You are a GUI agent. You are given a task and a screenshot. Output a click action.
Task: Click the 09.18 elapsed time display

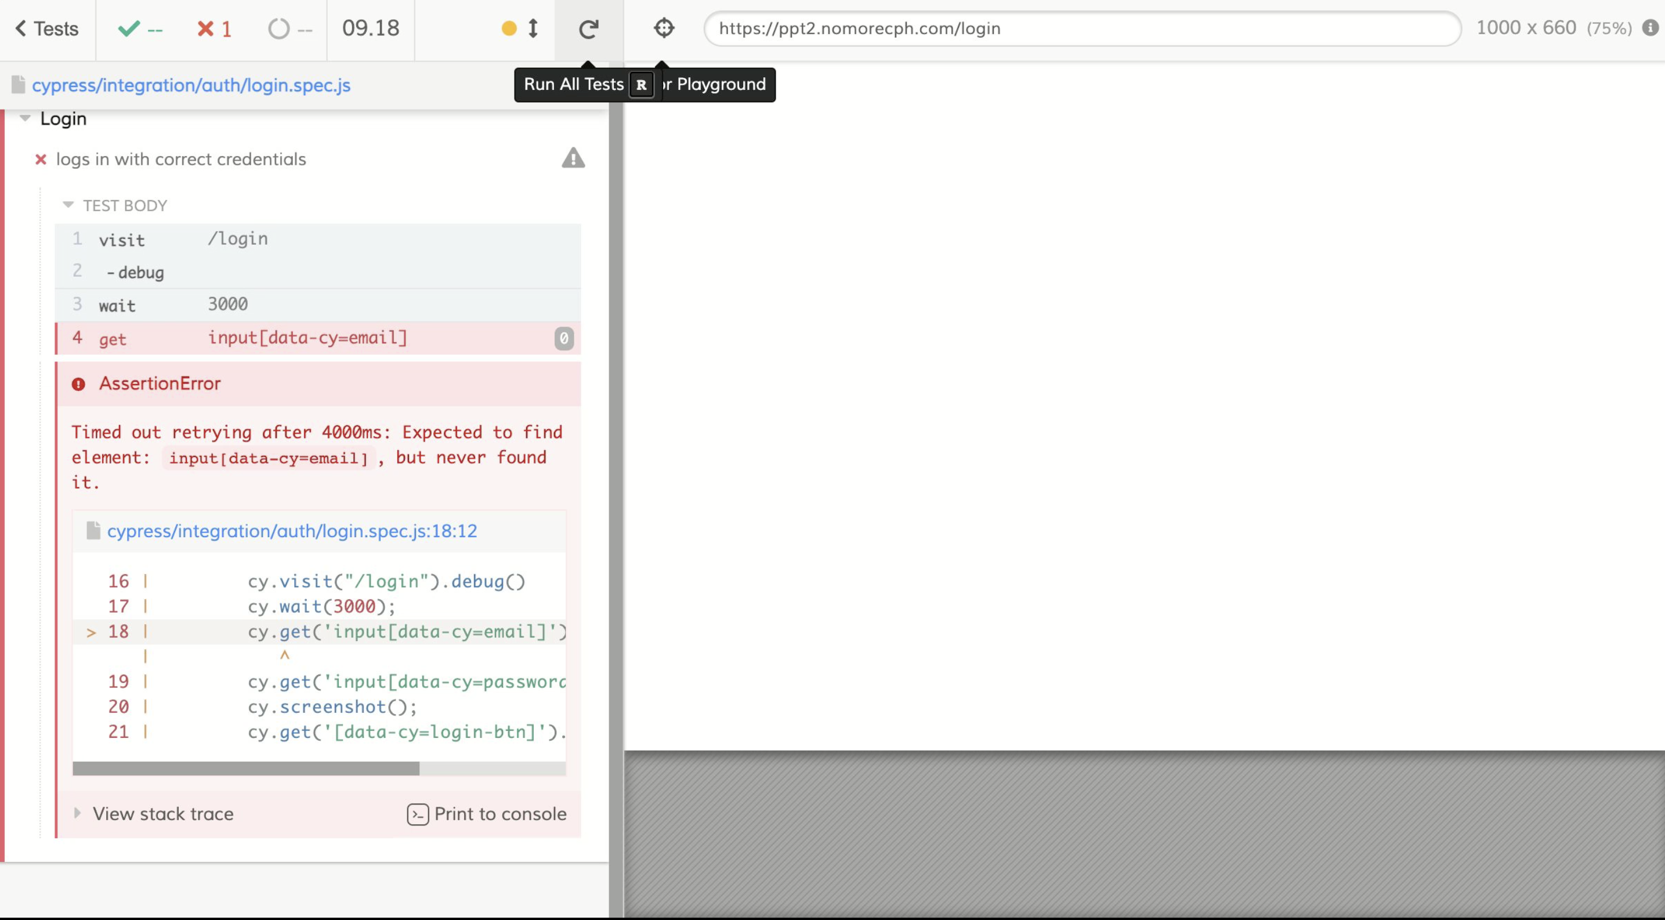371,28
